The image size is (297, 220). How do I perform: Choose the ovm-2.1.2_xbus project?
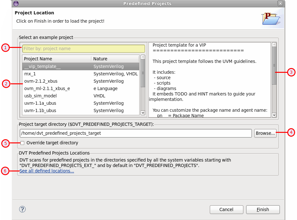pos(41,81)
